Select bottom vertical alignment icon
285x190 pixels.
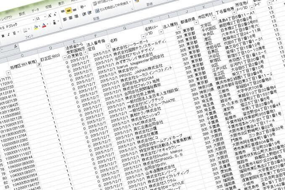coord(74,10)
